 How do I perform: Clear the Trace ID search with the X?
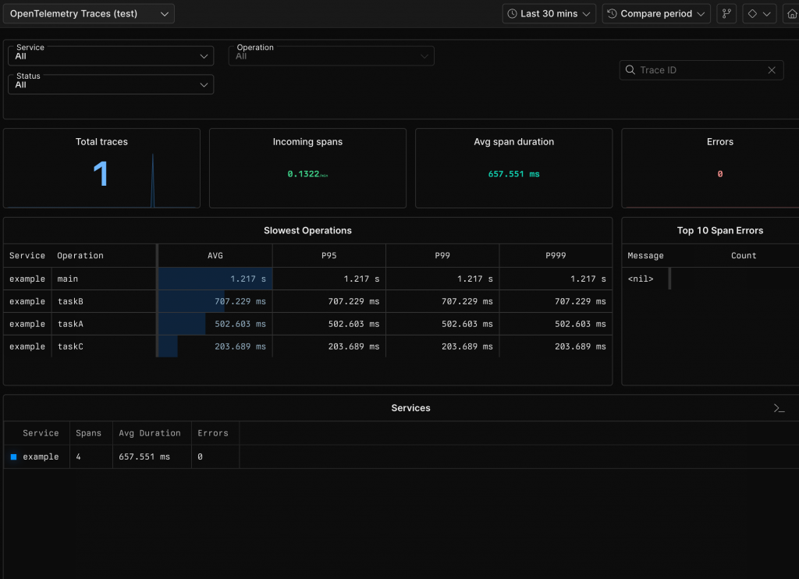click(x=772, y=69)
